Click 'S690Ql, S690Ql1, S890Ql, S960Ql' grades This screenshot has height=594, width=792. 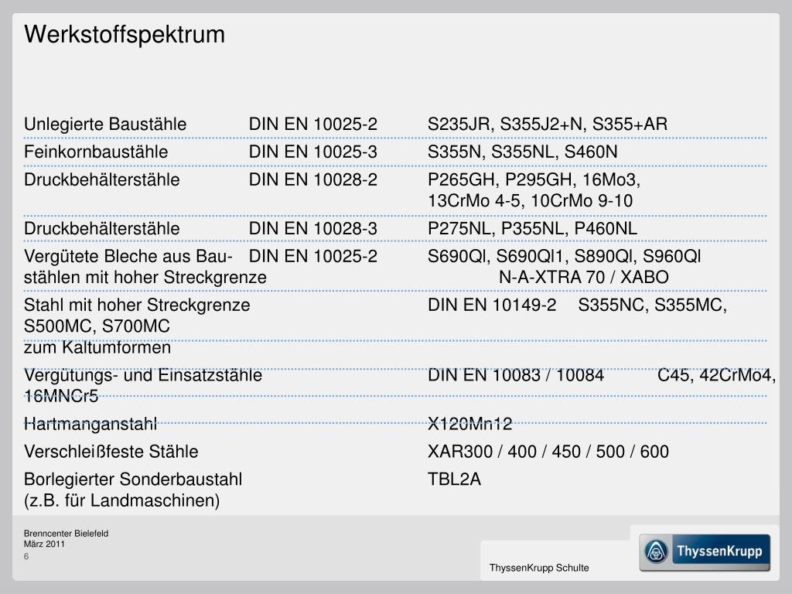564,257
